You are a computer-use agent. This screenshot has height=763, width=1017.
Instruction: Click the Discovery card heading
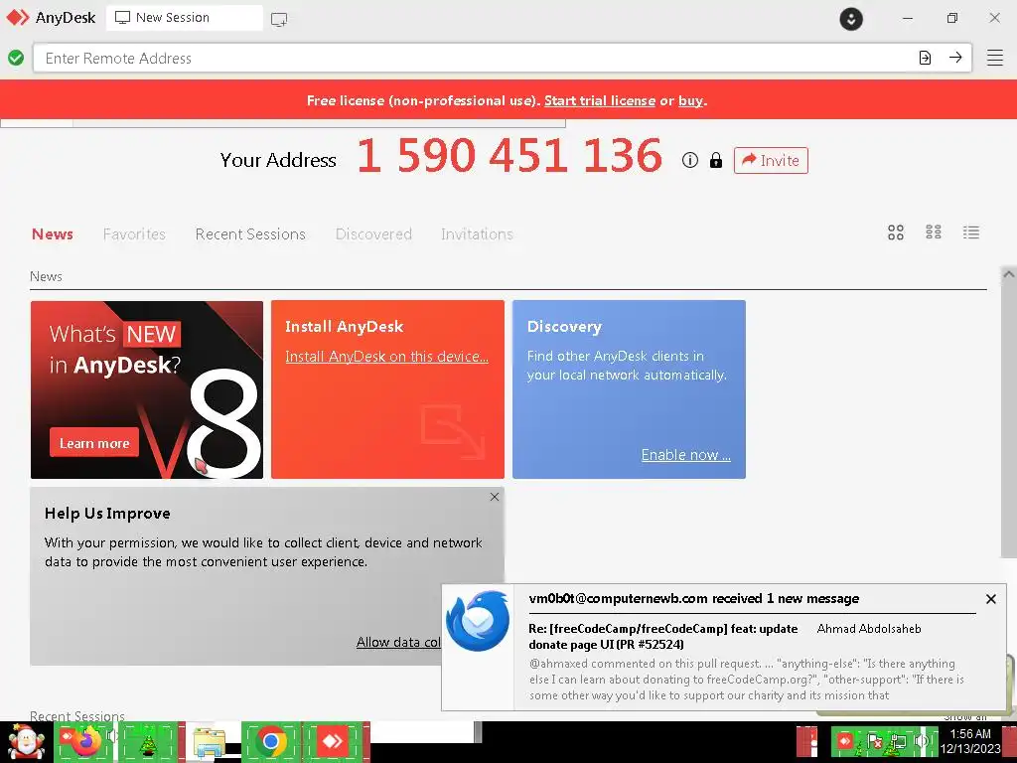pos(564,326)
